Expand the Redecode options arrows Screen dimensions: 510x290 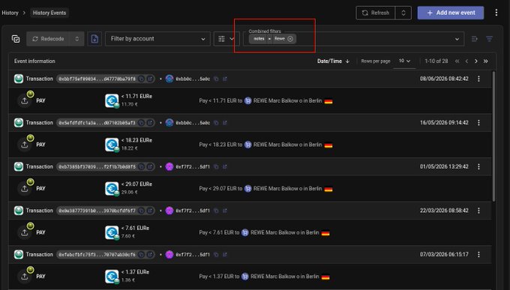pos(77,39)
